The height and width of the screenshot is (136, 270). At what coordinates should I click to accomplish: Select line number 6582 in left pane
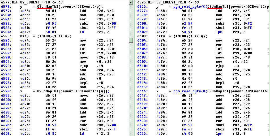point(6,24)
